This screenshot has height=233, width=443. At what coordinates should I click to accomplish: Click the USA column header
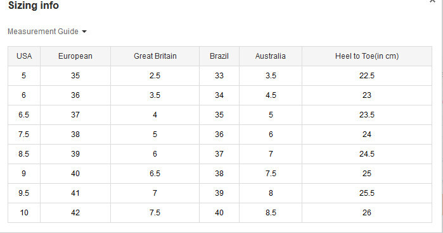pos(24,56)
